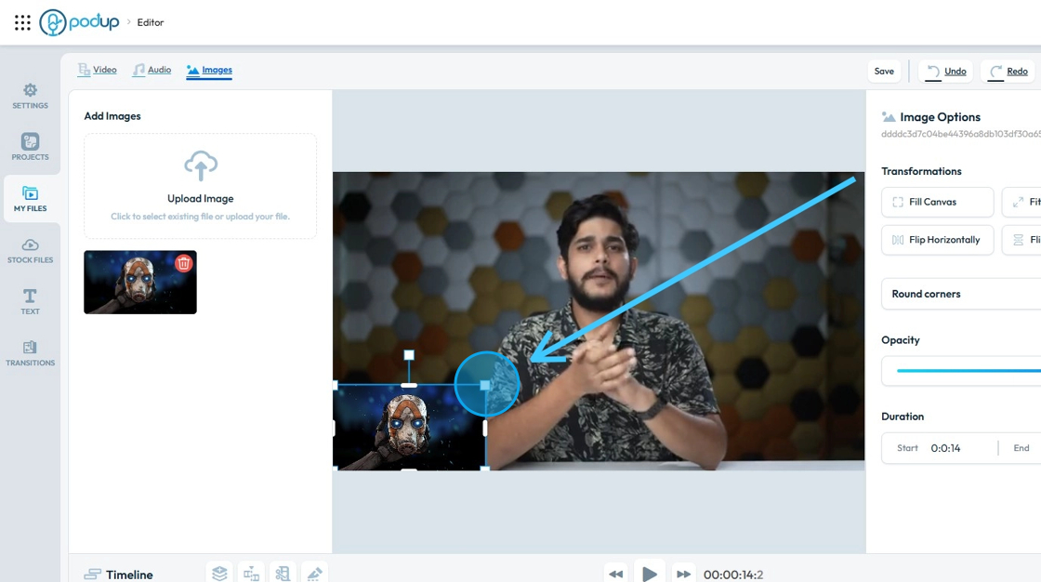Switch to the Audio tab
The height and width of the screenshot is (582, 1041).
152,70
